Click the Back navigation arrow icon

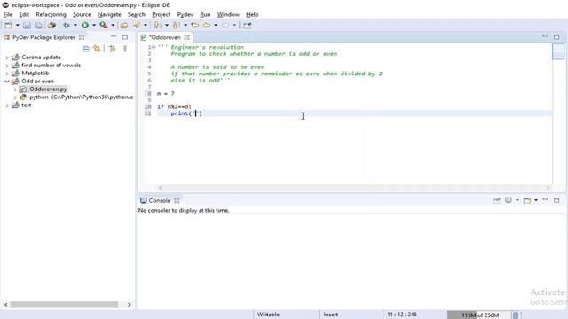click(x=207, y=26)
